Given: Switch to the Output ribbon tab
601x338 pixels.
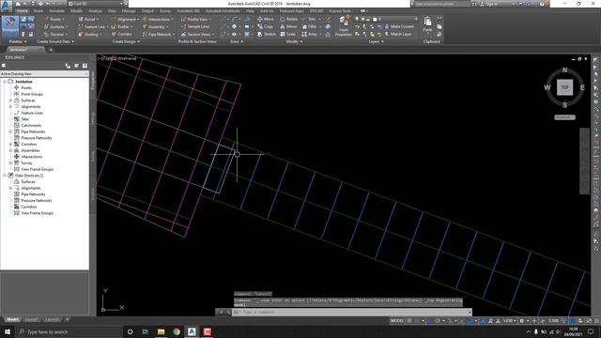Looking at the screenshot, I should click(147, 11).
